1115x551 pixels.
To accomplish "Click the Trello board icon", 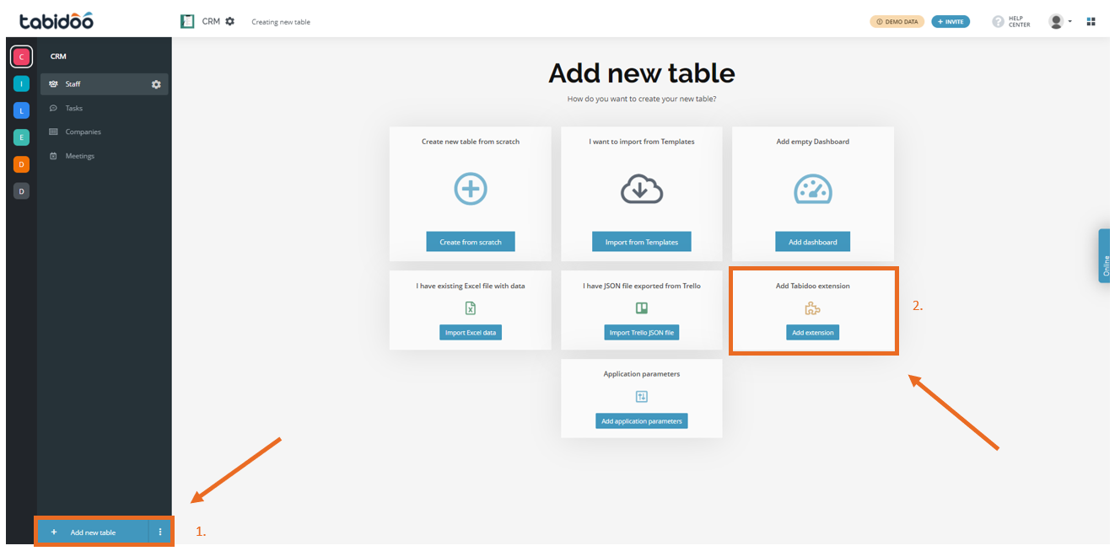I will [641, 308].
